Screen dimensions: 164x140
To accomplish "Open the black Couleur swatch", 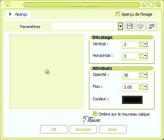I will tap(132, 100).
